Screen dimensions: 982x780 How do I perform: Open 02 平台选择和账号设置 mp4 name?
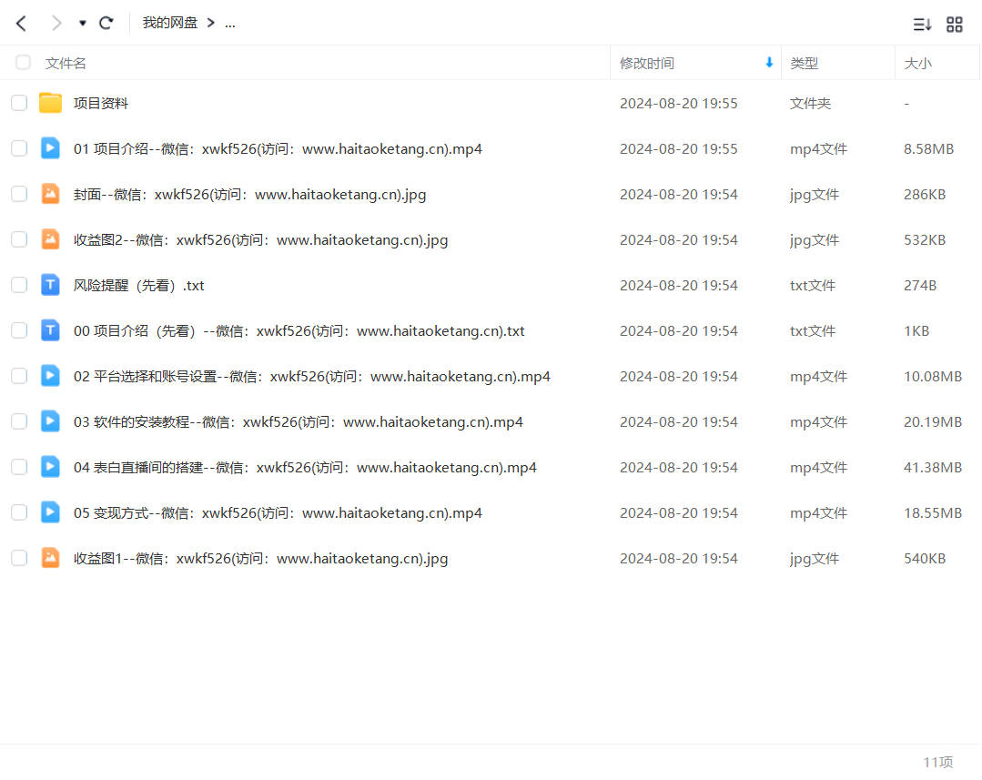pos(312,377)
